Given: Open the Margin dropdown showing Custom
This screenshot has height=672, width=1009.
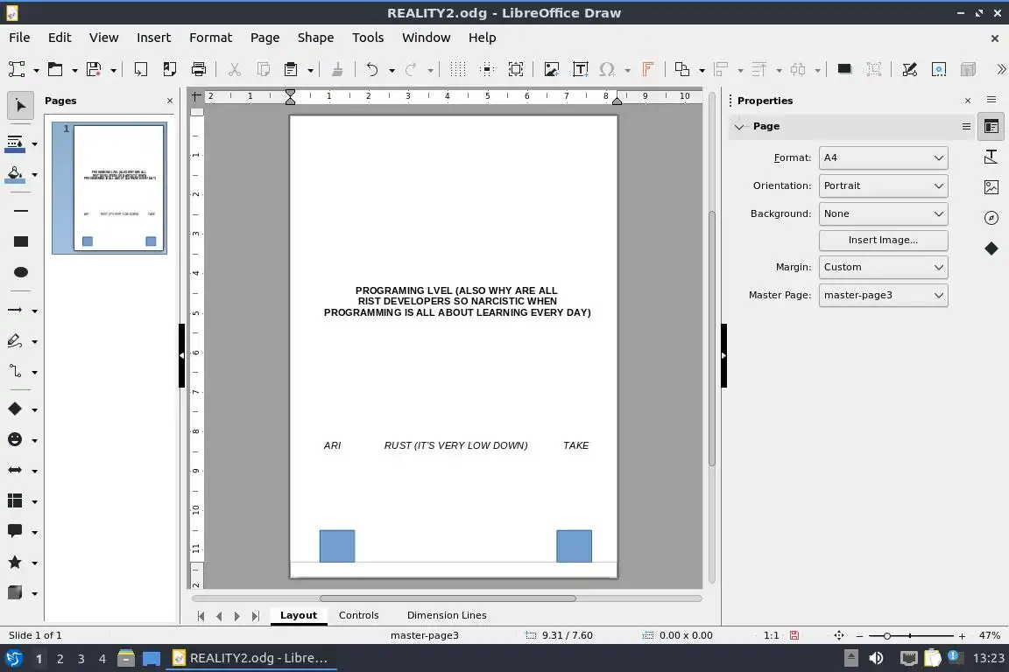Looking at the screenshot, I should pos(883,267).
